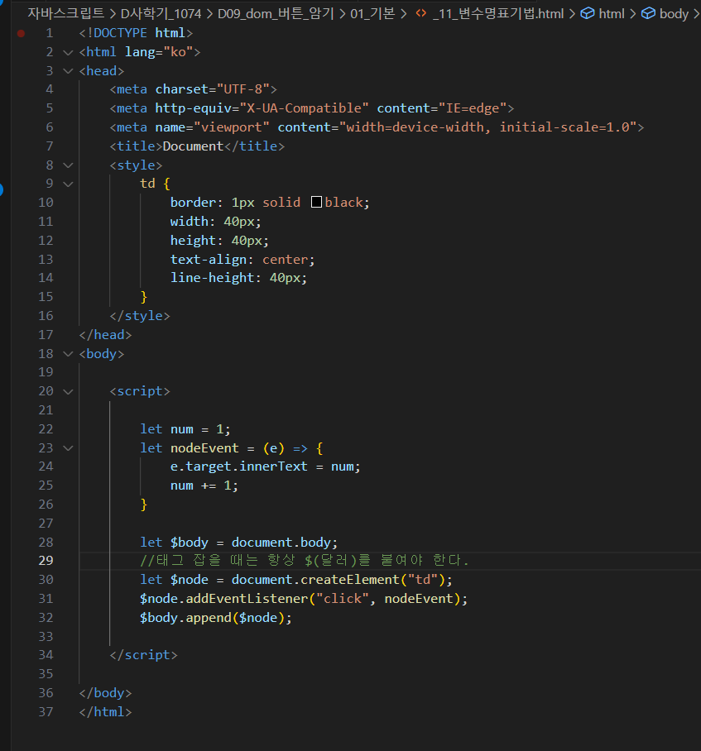Open the D사학기_1074 breadcrumb
701x751 pixels.
pos(161,13)
